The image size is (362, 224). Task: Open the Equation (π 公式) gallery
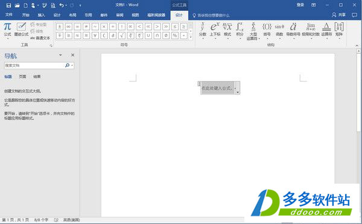click(x=7, y=31)
